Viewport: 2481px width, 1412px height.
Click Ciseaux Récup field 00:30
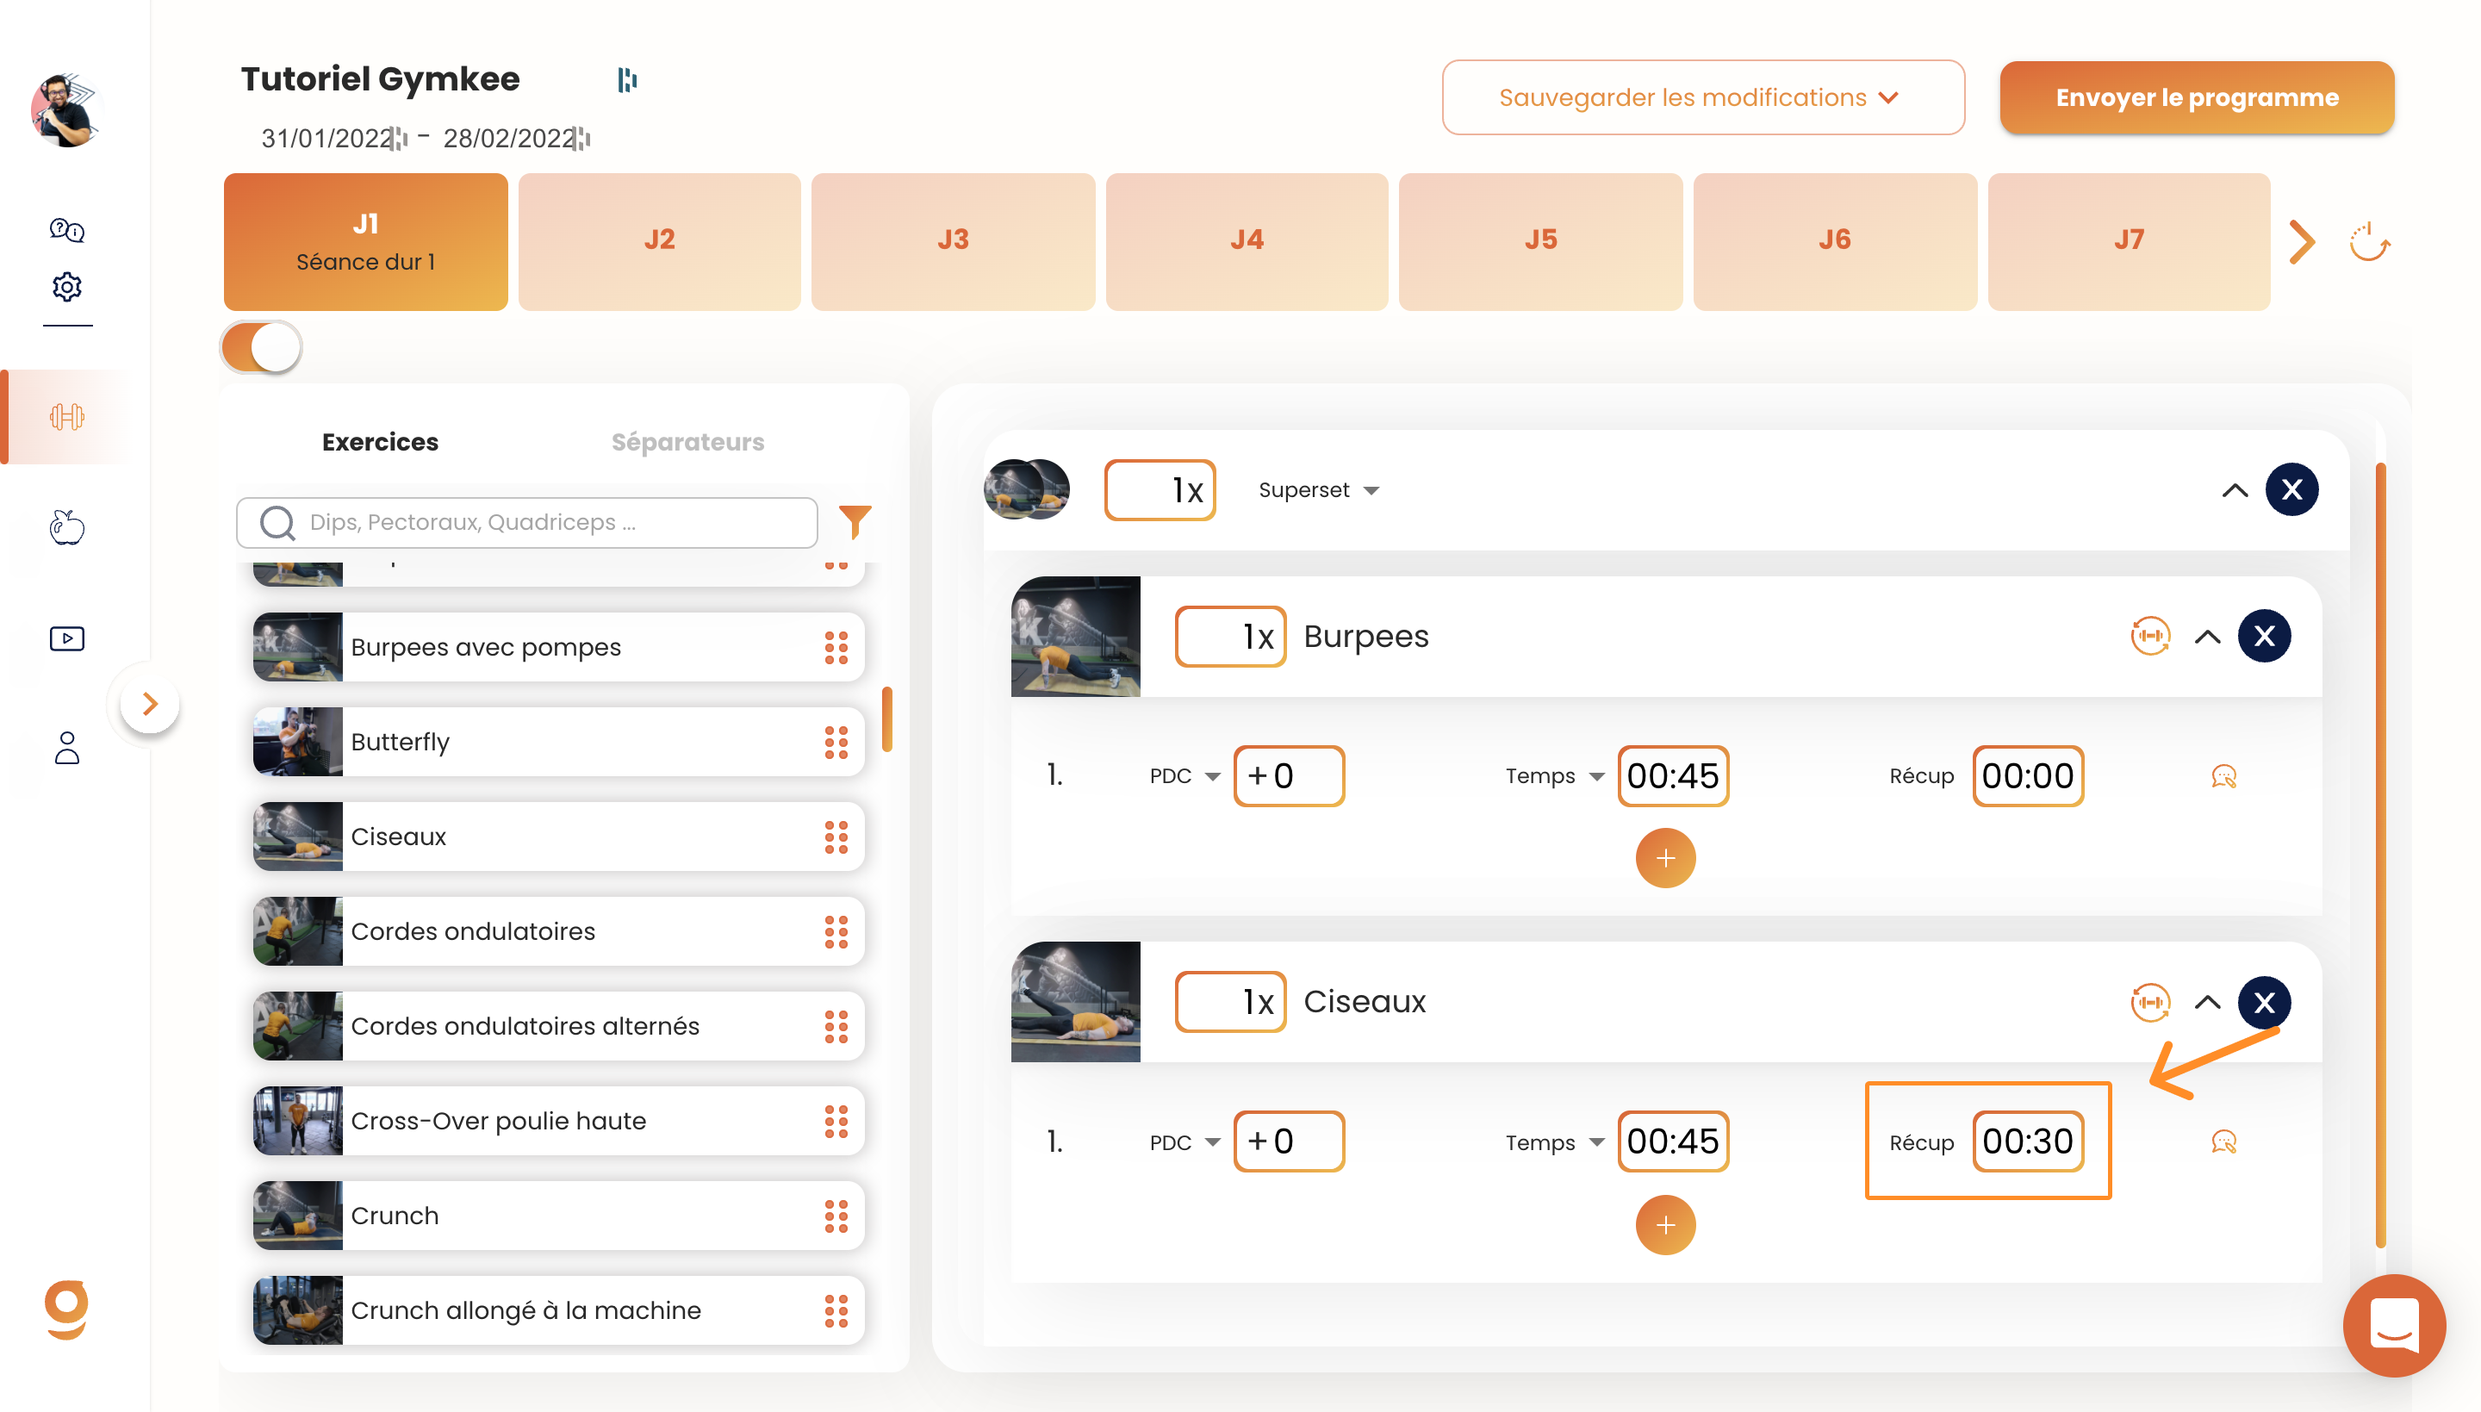click(x=2027, y=1141)
